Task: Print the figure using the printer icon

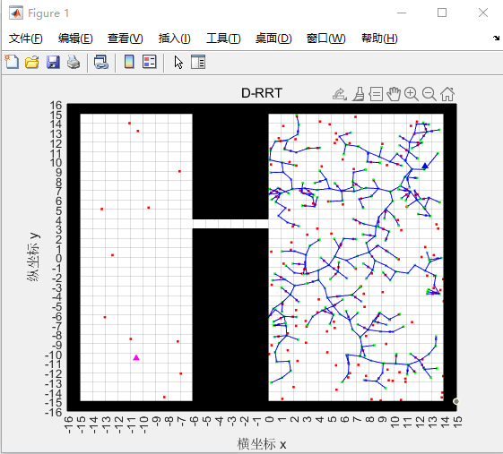Action: pos(74,62)
